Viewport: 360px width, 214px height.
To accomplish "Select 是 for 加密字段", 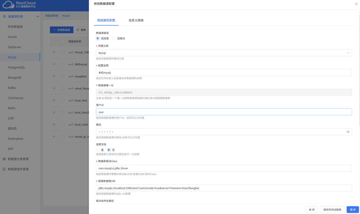I will [x=98, y=150].
